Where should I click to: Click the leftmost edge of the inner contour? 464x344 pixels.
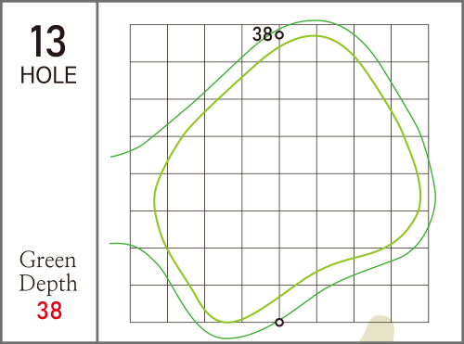[154, 197]
